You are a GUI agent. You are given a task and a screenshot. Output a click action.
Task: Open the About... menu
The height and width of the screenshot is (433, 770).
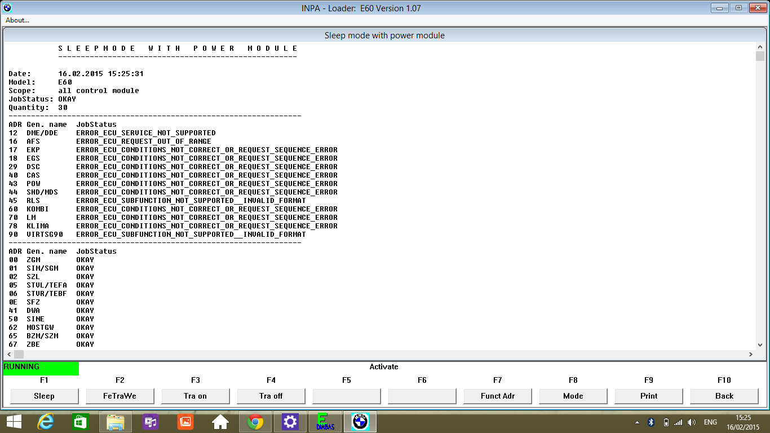coord(17,20)
